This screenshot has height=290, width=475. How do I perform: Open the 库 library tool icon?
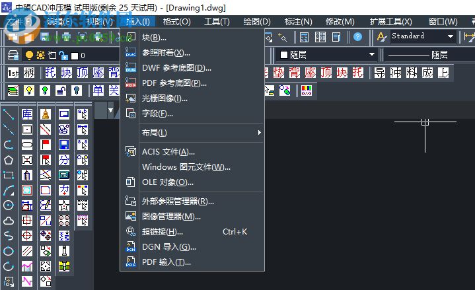(x=27, y=114)
